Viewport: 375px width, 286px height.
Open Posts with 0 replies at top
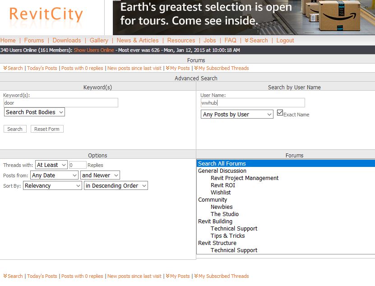click(x=82, y=68)
